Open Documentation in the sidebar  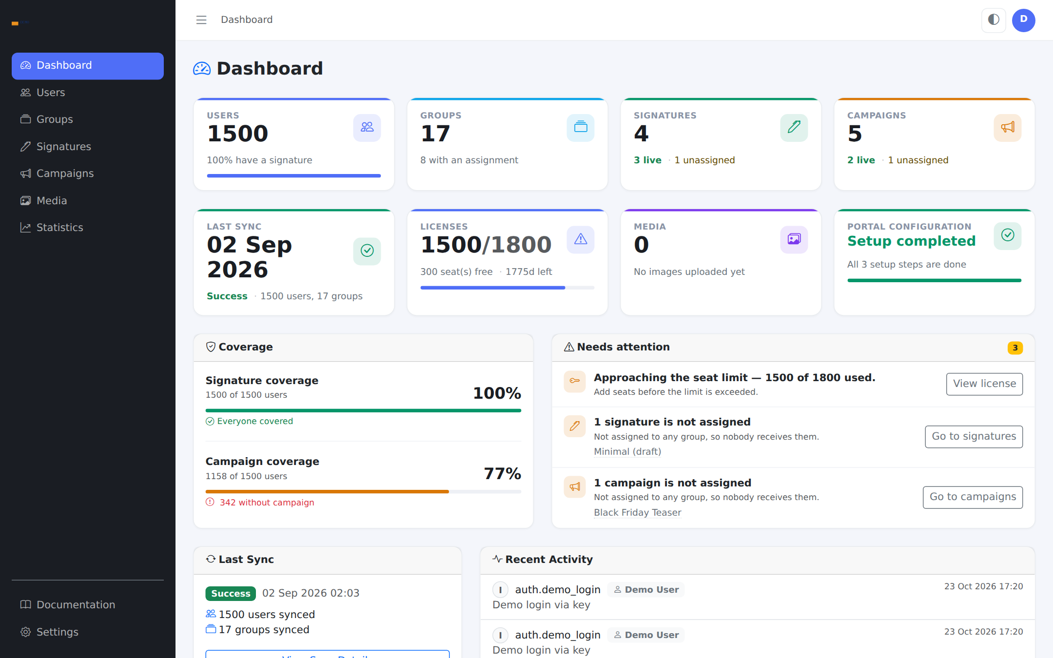click(88, 605)
